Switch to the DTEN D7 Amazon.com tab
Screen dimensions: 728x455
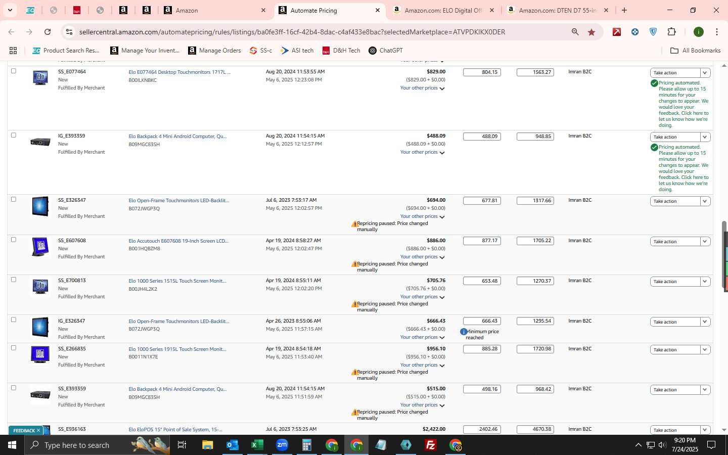click(x=558, y=10)
